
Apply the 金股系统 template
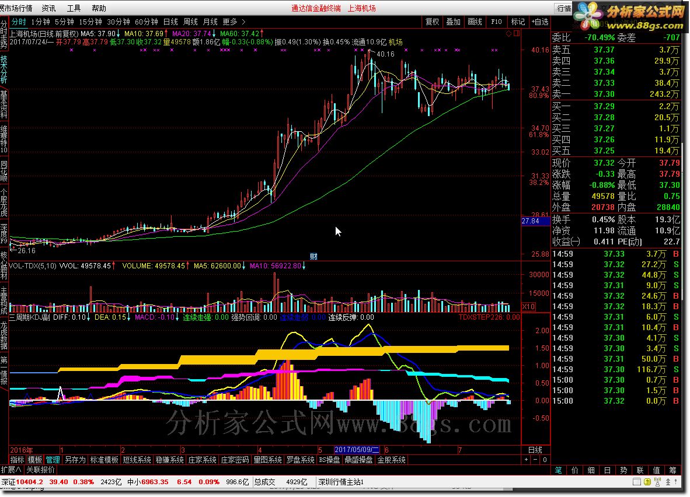click(391, 460)
